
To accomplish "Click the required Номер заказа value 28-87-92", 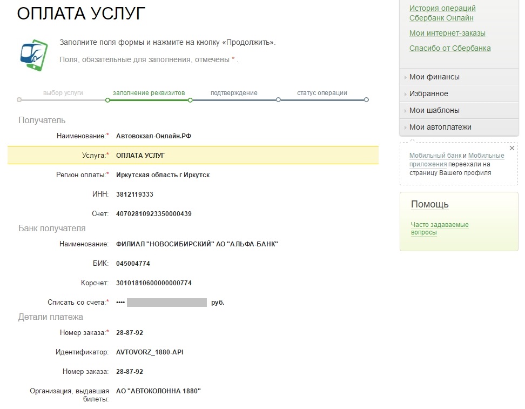I will (130, 333).
